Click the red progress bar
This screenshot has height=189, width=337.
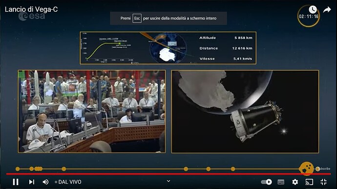click(x=168, y=174)
